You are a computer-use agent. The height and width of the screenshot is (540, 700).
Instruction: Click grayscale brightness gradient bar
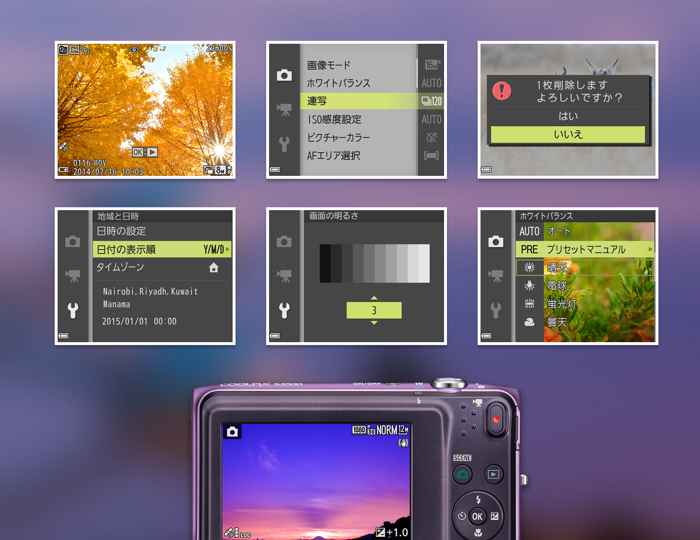pyautogui.click(x=374, y=263)
